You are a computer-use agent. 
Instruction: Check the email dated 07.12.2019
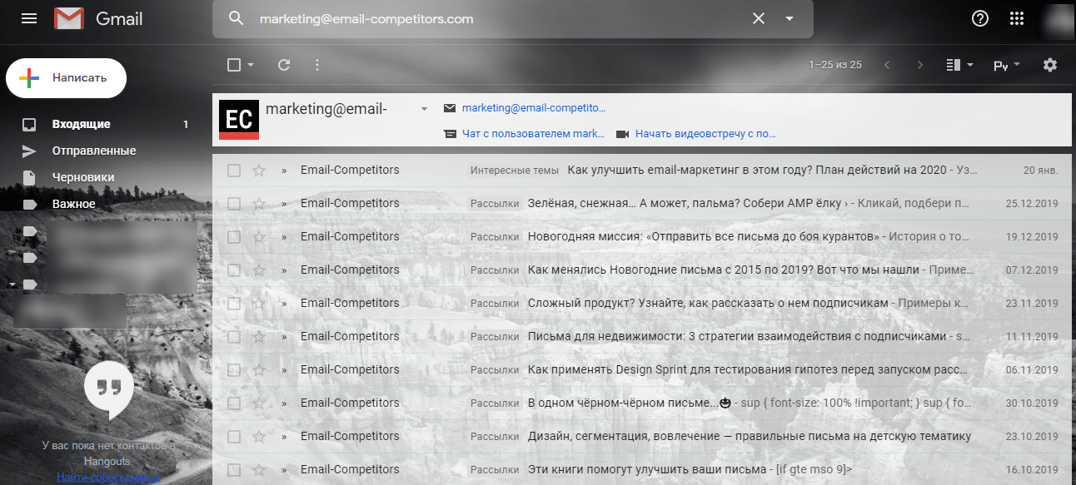[x=234, y=270]
